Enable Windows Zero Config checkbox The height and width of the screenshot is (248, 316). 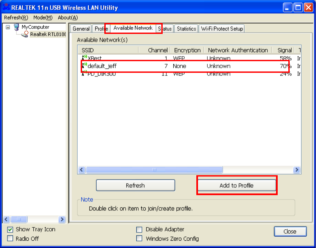pos(139,238)
